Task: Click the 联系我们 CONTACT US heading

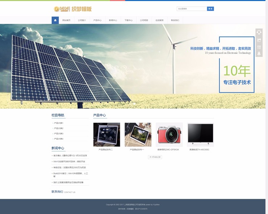Action: point(63,192)
